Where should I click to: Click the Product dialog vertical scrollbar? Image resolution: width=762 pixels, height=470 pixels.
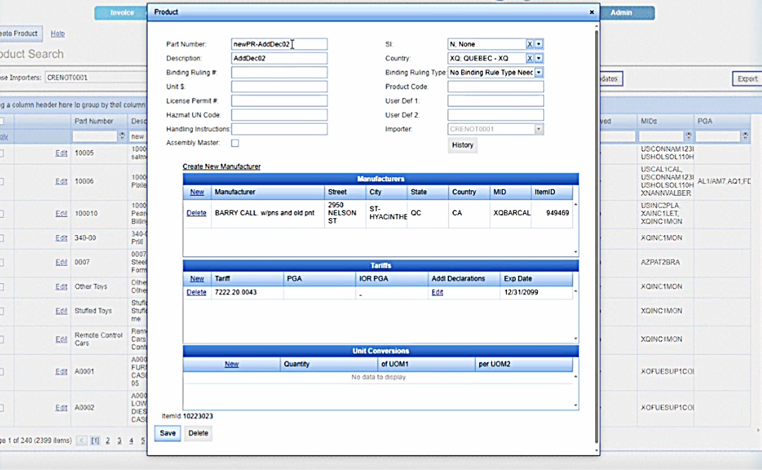click(x=596, y=236)
